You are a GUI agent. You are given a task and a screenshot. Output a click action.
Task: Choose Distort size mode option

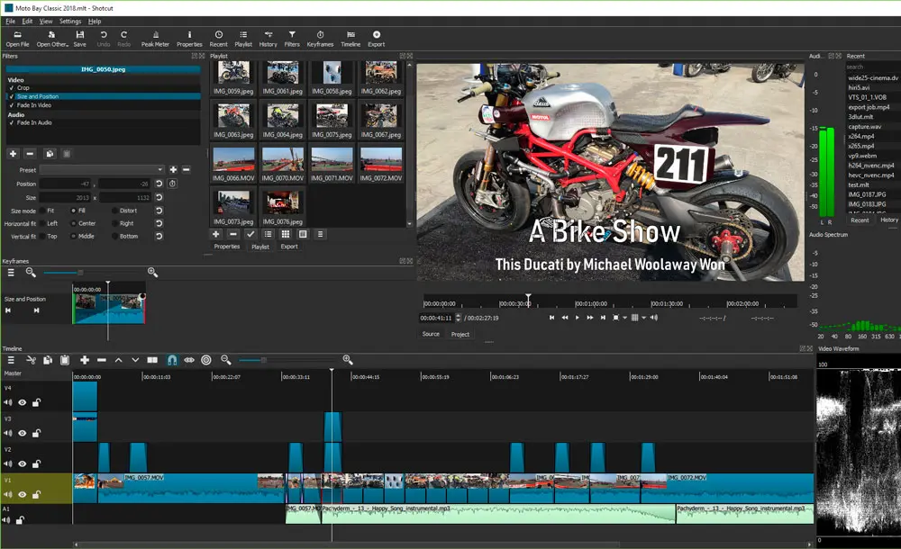pos(113,211)
